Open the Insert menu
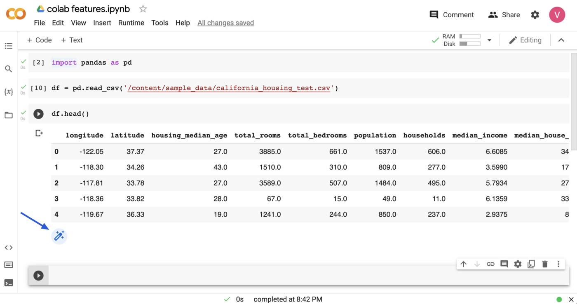The image size is (577, 304). click(x=102, y=23)
